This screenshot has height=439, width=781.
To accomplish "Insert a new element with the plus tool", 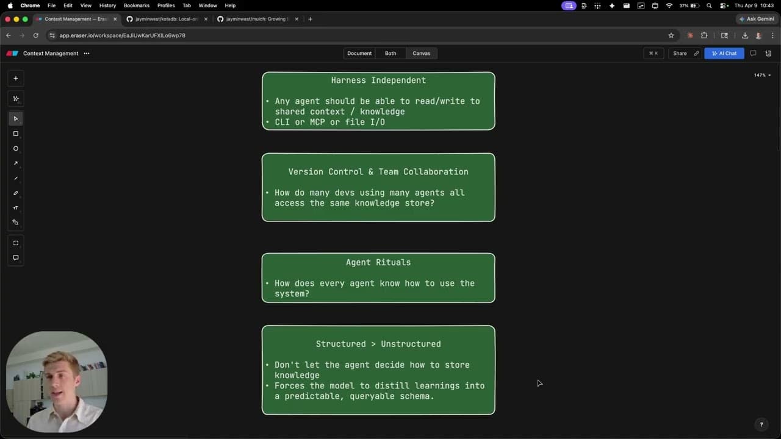I will point(15,77).
